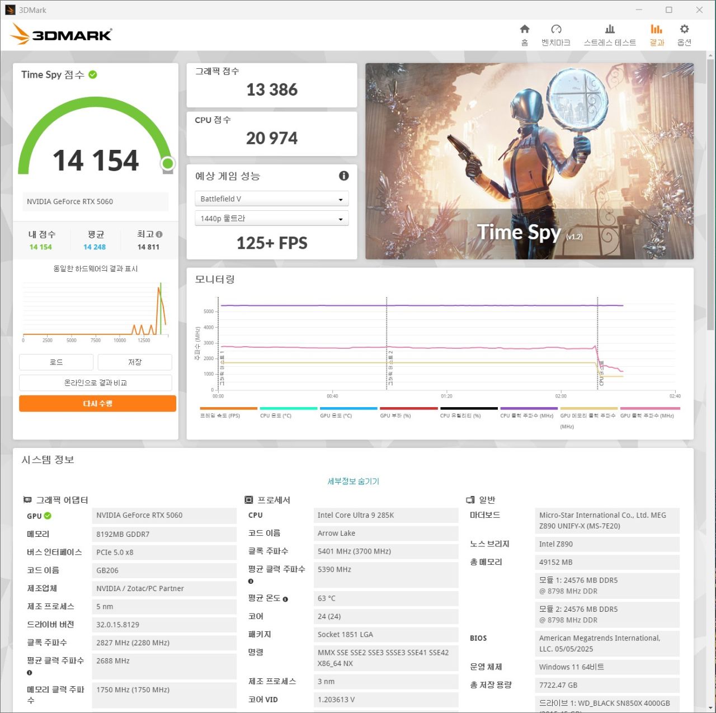The width and height of the screenshot is (716, 713).
Task: Open the Battlefield V game dropdown
Action: click(271, 199)
